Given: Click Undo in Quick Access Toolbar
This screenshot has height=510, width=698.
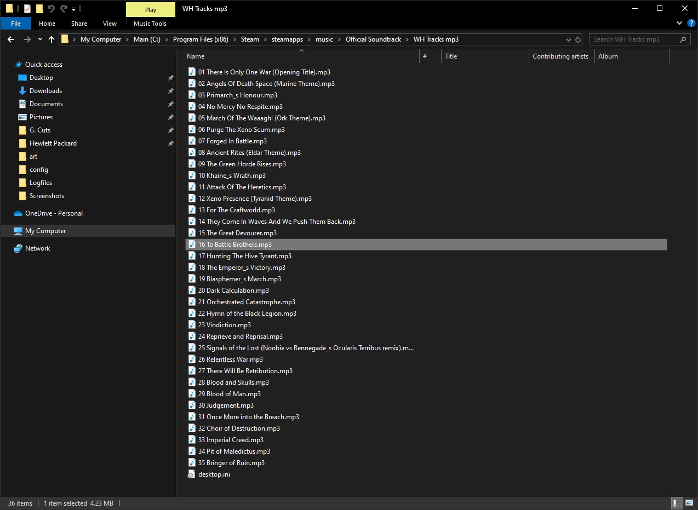Looking at the screenshot, I should 52,9.
